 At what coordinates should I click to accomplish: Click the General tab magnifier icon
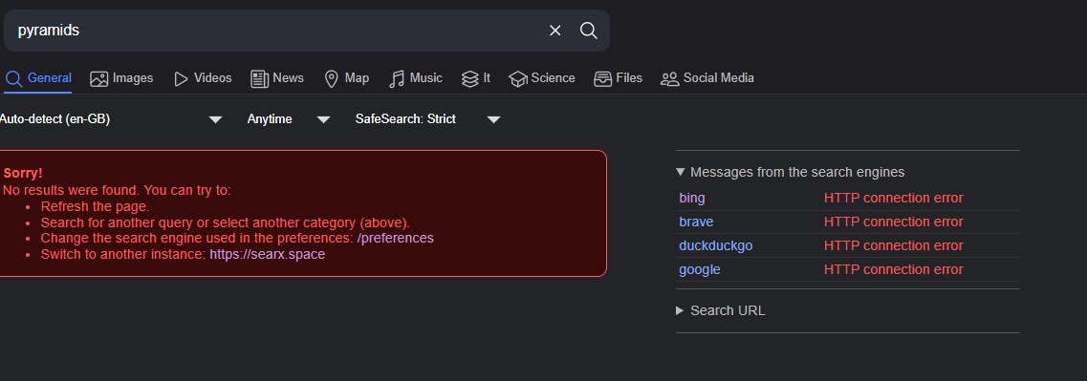tap(14, 78)
